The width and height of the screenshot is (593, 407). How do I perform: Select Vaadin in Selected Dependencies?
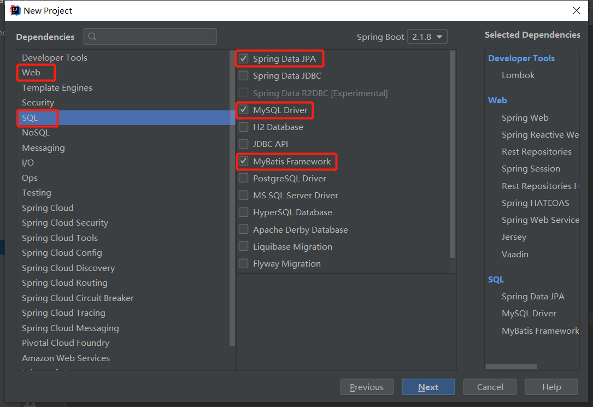(515, 255)
